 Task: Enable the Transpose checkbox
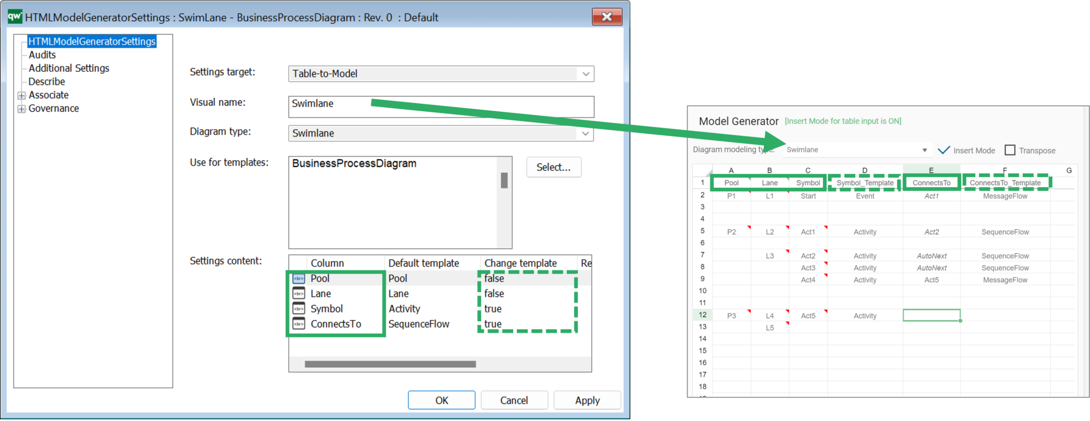(1010, 150)
